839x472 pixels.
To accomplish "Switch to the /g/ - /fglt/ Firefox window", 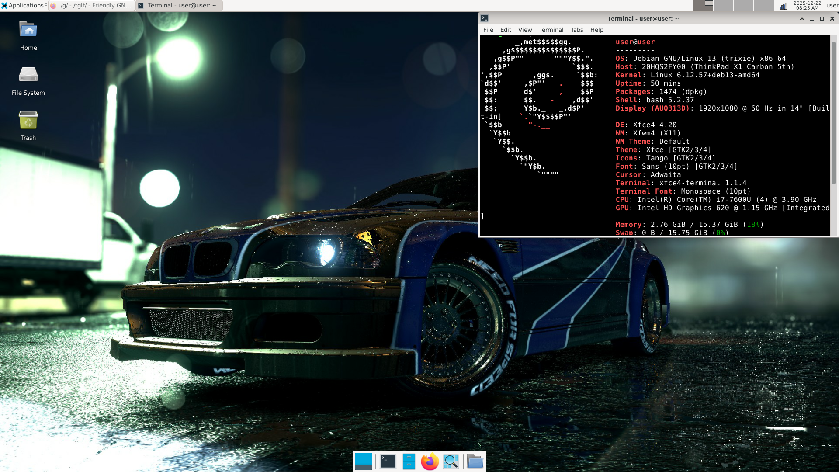I will pyautogui.click(x=92, y=6).
